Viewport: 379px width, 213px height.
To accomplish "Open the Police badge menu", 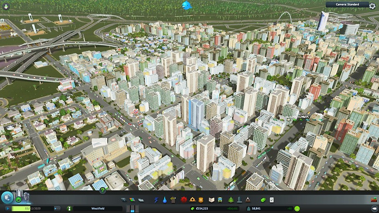I will (x=201, y=200).
